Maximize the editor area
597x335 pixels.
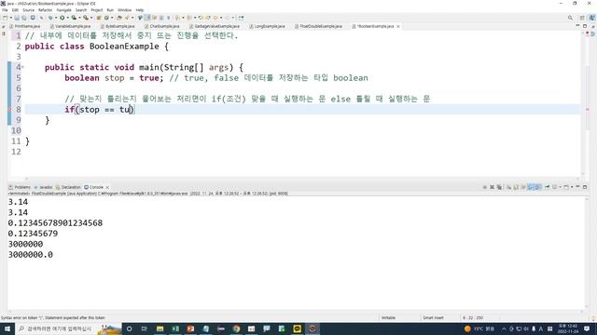tap(585, 26)
